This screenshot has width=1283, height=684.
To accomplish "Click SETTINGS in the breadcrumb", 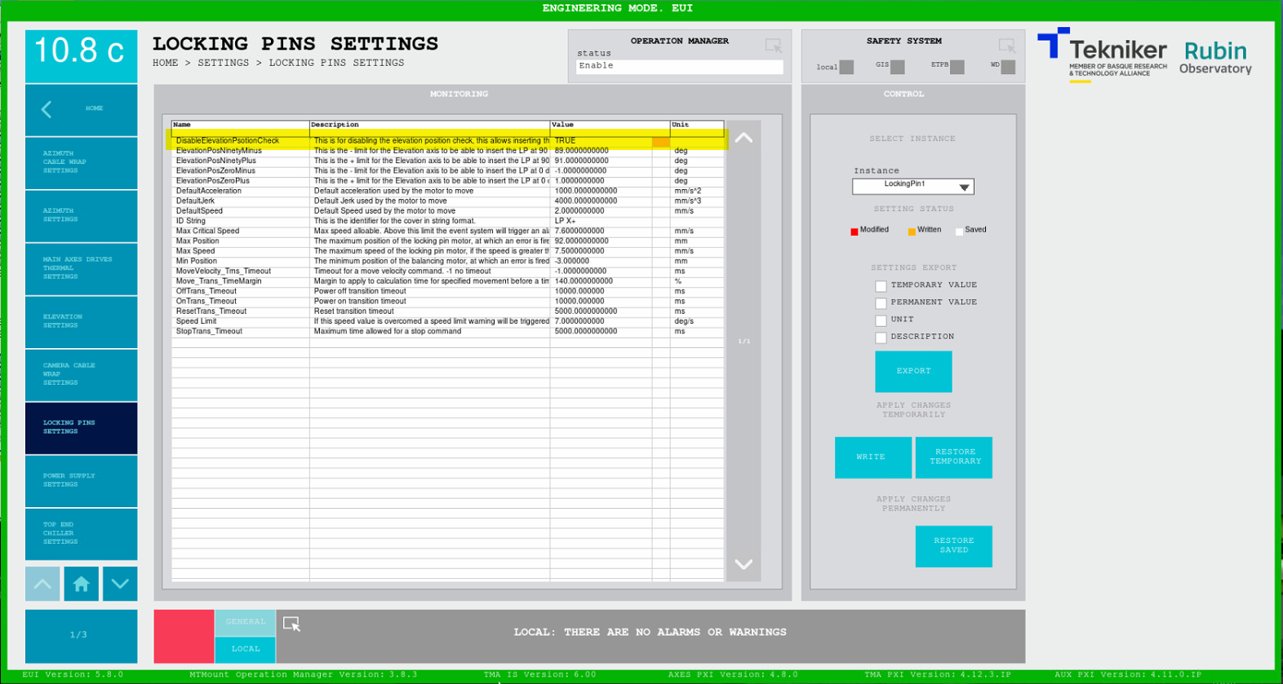I will [223, 63].
